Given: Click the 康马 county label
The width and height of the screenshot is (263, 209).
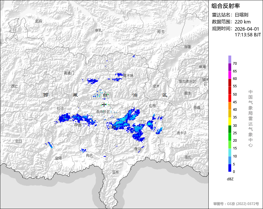Looking at the screenshot, I should coord(138,149).
